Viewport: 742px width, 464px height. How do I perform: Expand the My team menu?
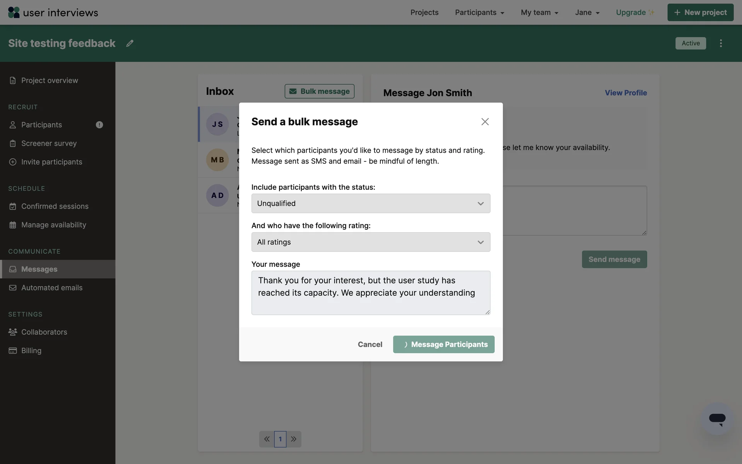point(539,12)
